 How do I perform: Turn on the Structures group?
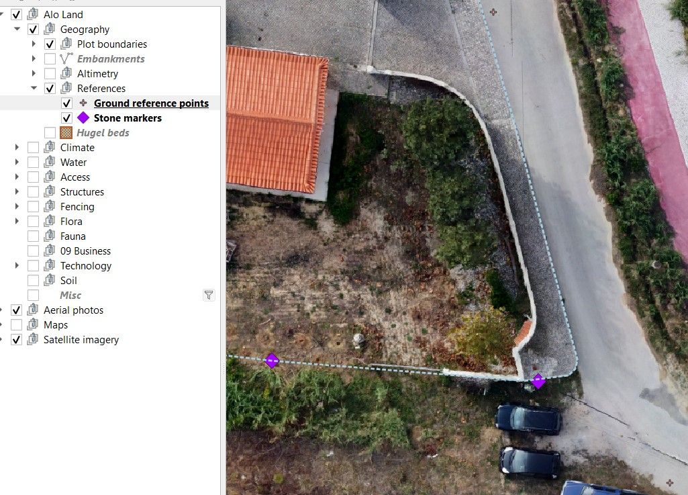[x=33, y=192]
